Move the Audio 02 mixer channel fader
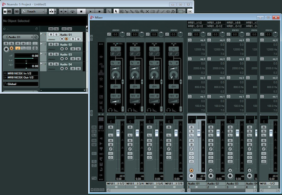This screenshot has width=282, height=195. pyautogui.click(x=218, y=133)
